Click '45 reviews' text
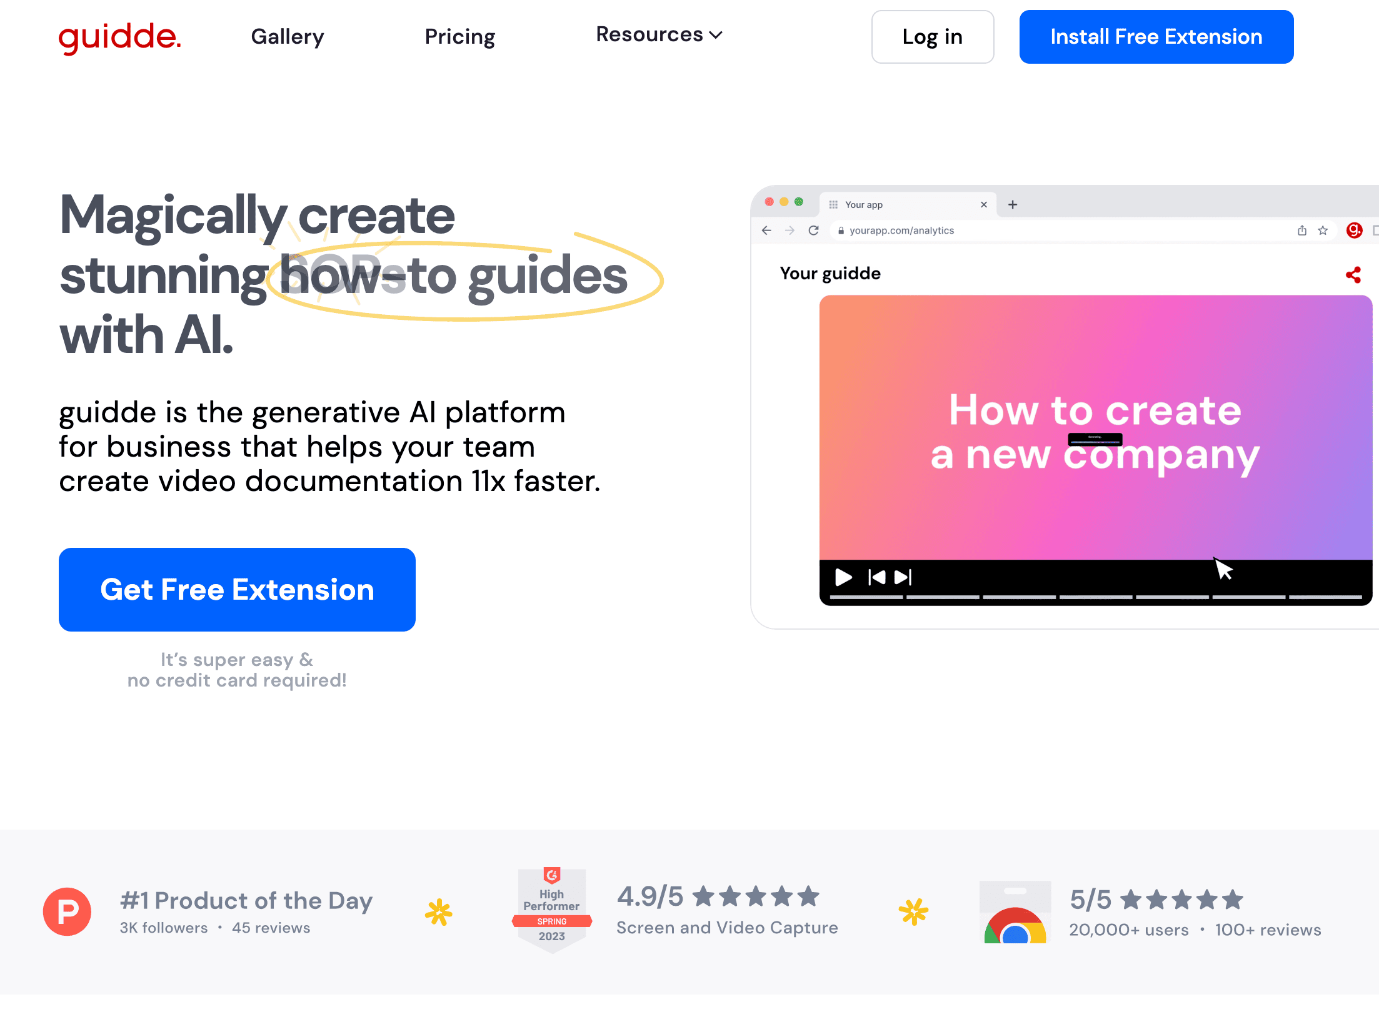The image size is (1379, 1012). click(x=271, y=928)
